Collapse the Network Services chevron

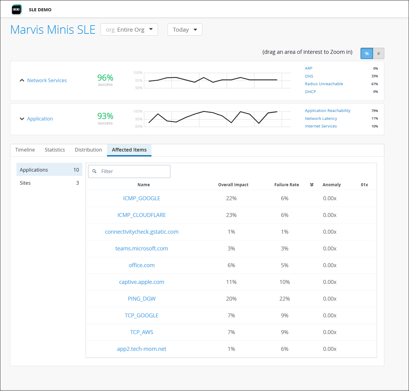(22, 80)
